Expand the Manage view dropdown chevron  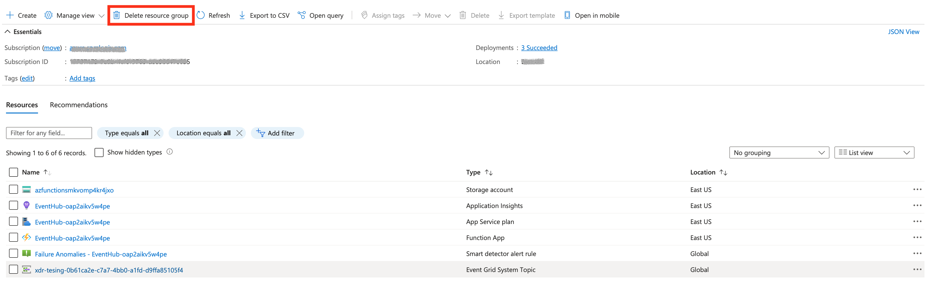coord(101,15)
